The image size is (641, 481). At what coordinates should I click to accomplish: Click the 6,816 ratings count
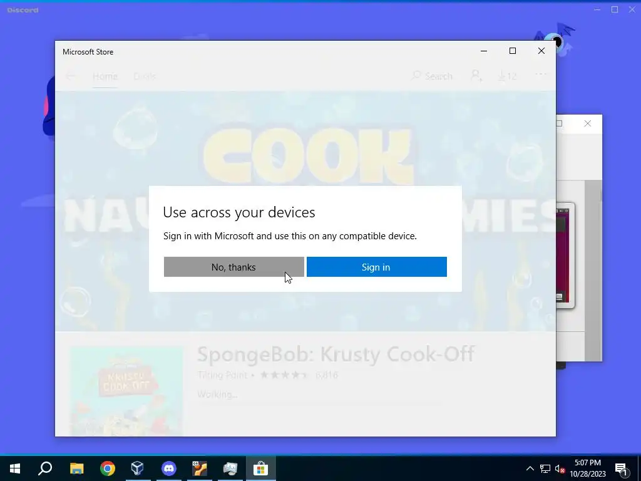tap(326, 375)
